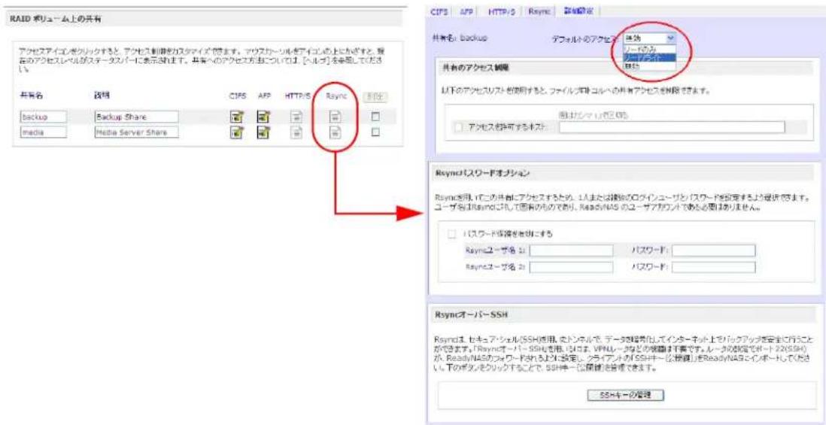Click the backup share name field
This screenshot has height=425, width=826.
(43, 117)
